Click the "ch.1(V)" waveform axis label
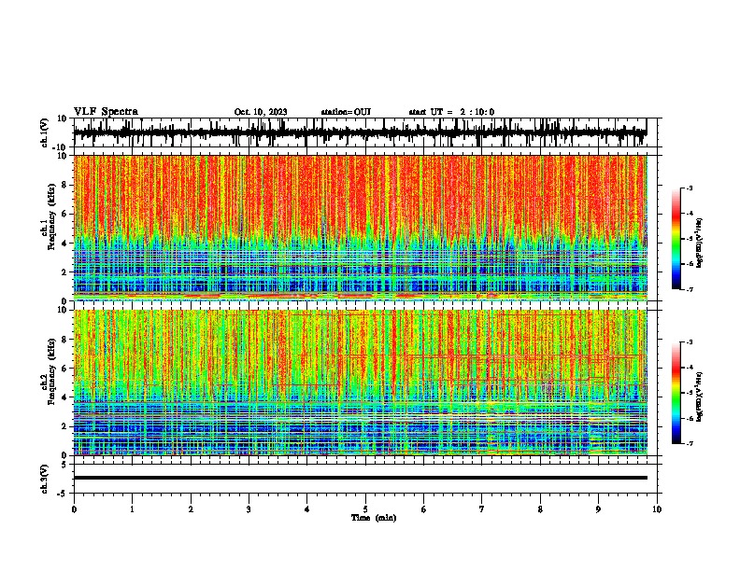Viewport: 740px width, 571px height. pos(45,132)
